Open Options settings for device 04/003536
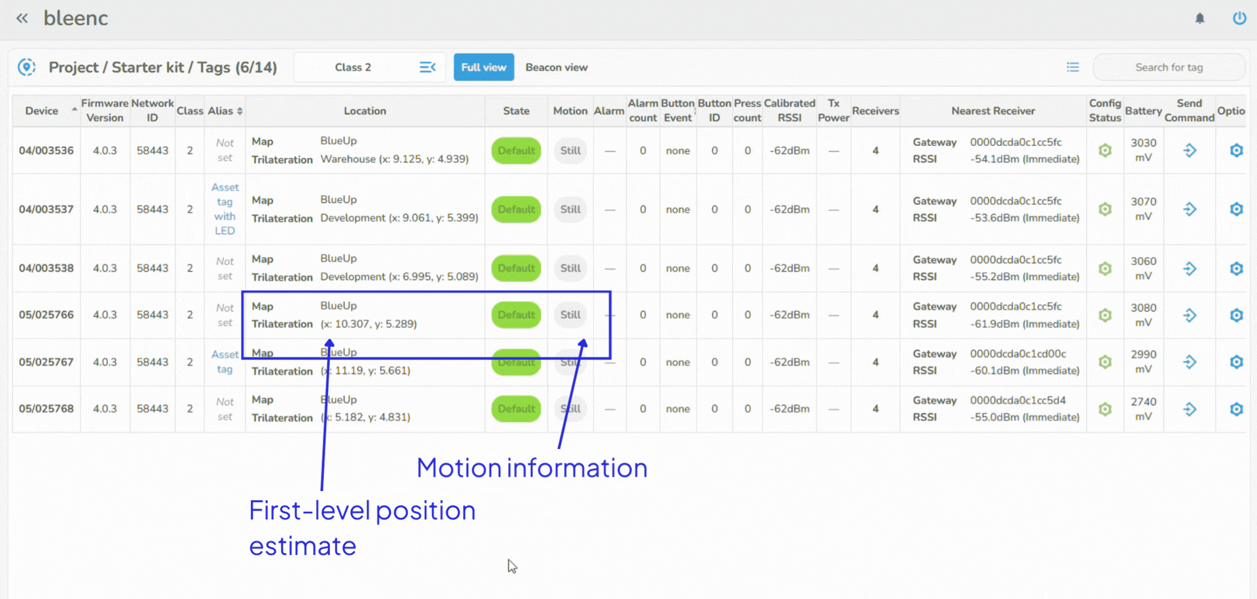 (x=1237, y=150)
